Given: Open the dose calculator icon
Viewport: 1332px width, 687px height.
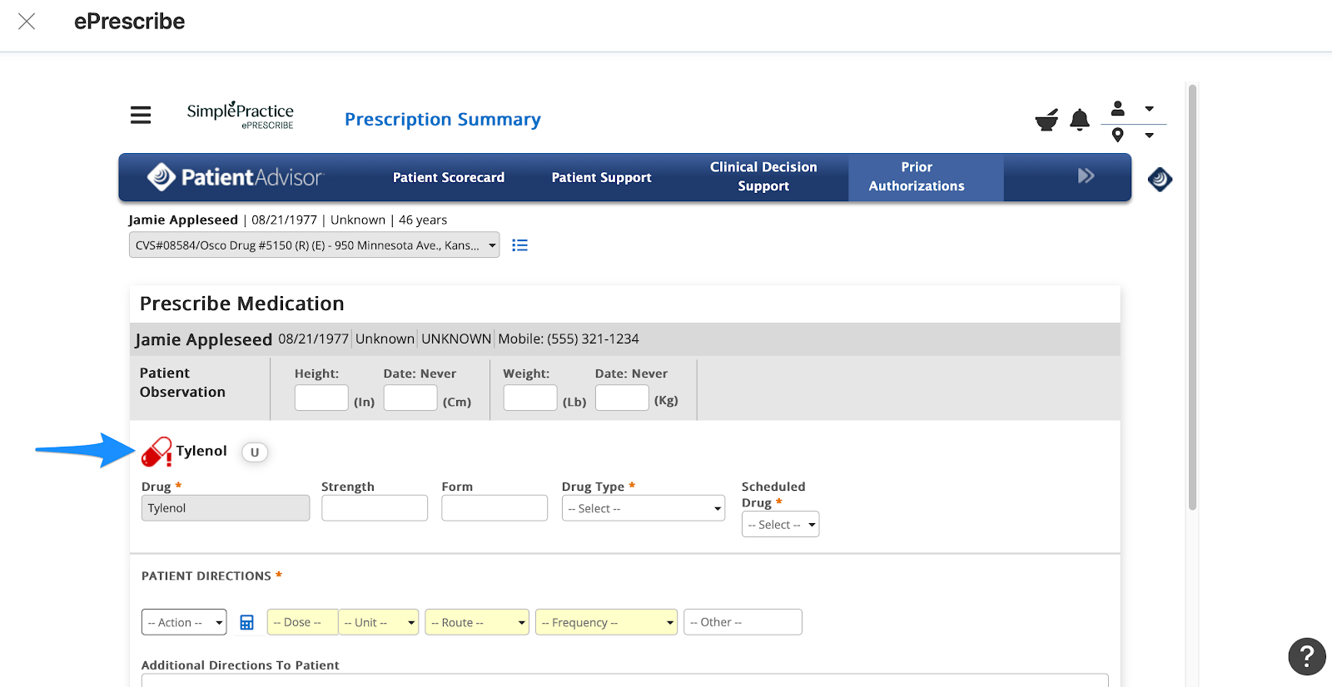Looking at the screenshot, I should [246, 622].
